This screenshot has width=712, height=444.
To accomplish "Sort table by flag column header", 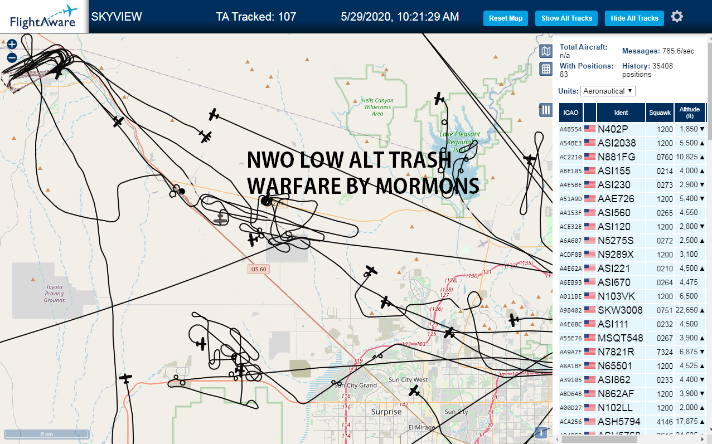I will pyautogui.click(x=589, y=113).
